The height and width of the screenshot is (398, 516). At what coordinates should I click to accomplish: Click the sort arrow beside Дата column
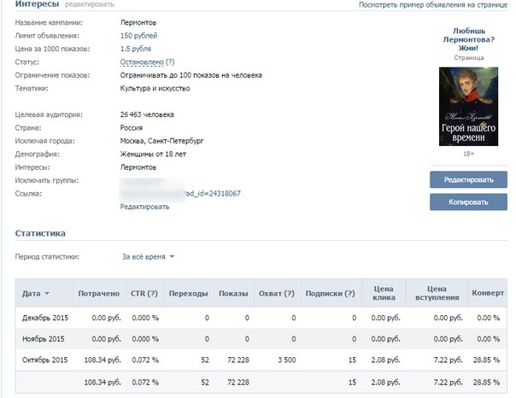47,294
